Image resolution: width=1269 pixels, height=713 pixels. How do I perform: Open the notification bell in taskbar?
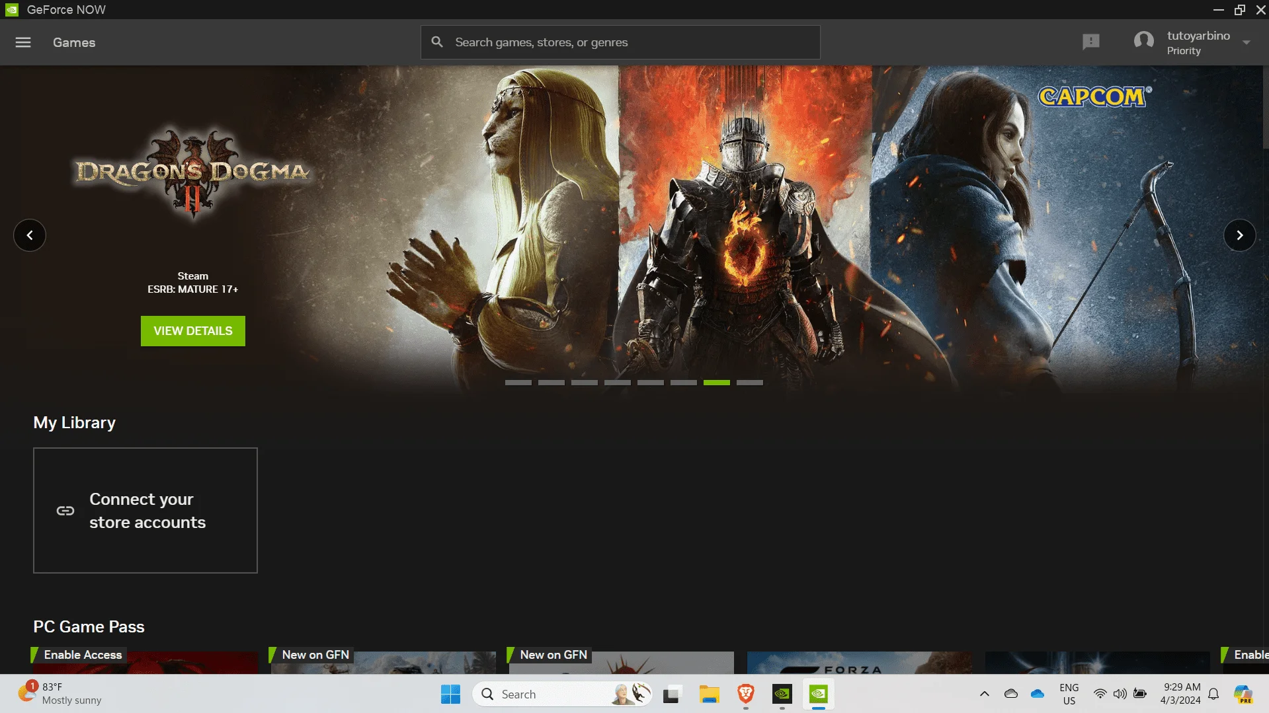coord(1213,694)
